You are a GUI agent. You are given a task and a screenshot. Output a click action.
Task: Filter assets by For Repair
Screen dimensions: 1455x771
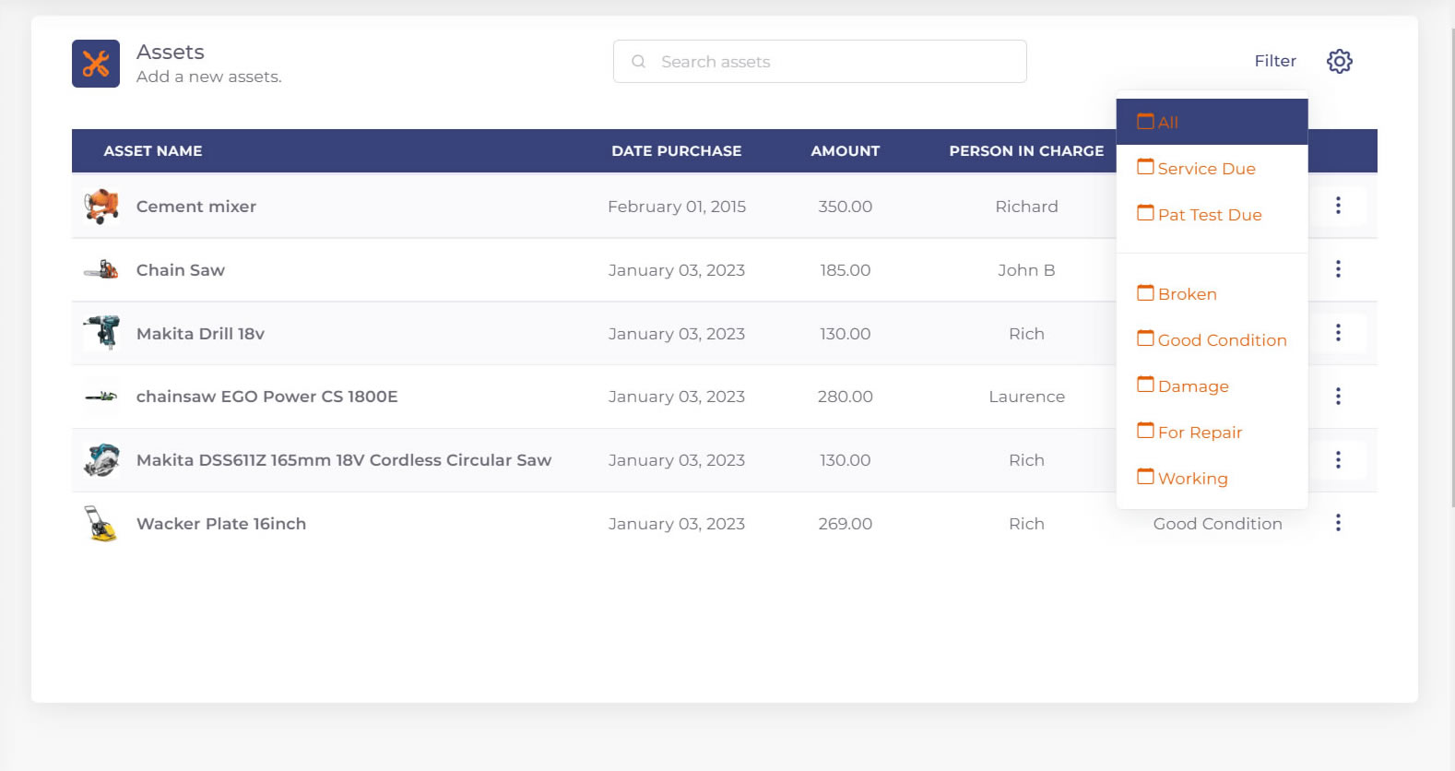[1212, 432]
